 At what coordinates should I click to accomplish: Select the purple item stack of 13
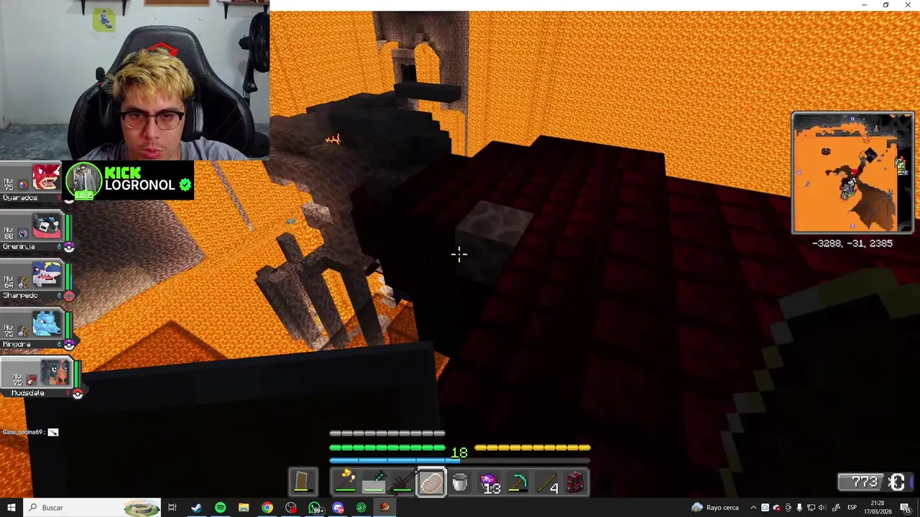click(x=489, y=482)
